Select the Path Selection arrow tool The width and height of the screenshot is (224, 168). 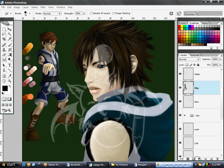point(4,65)
